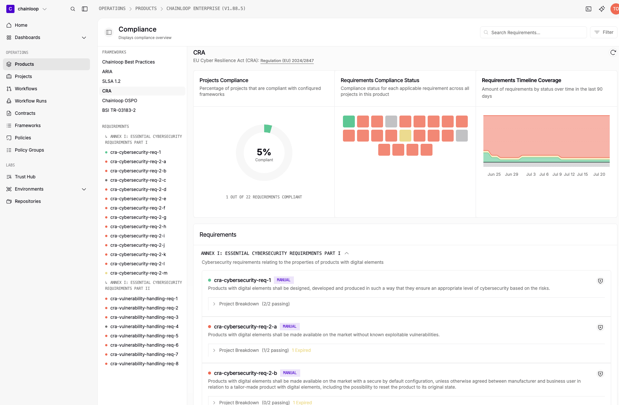This screenshot has width=619, height=405.
Task: Click the AI sparkle icon in top bar
Action: (x=602, y=9)
